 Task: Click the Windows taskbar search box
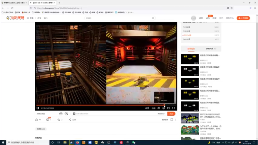pos(28,142)
